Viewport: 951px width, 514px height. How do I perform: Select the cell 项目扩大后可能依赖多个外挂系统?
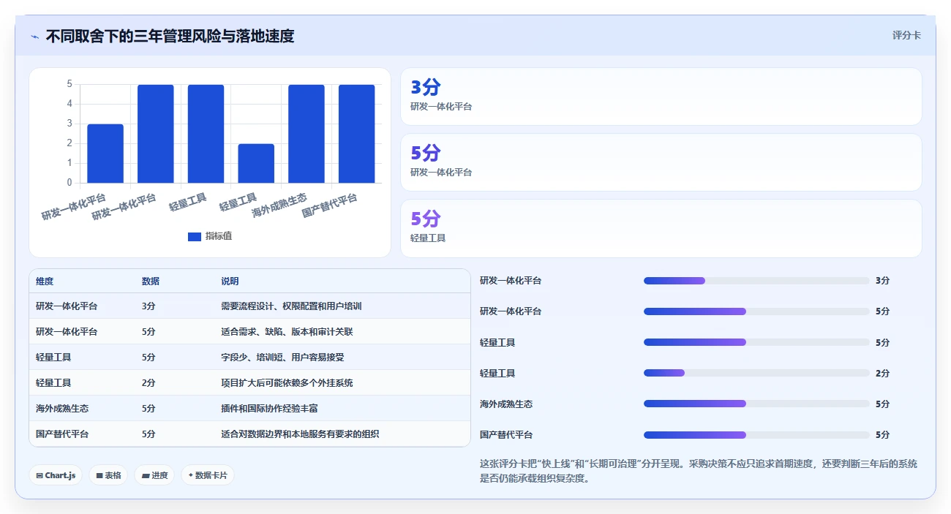point(287,383)
